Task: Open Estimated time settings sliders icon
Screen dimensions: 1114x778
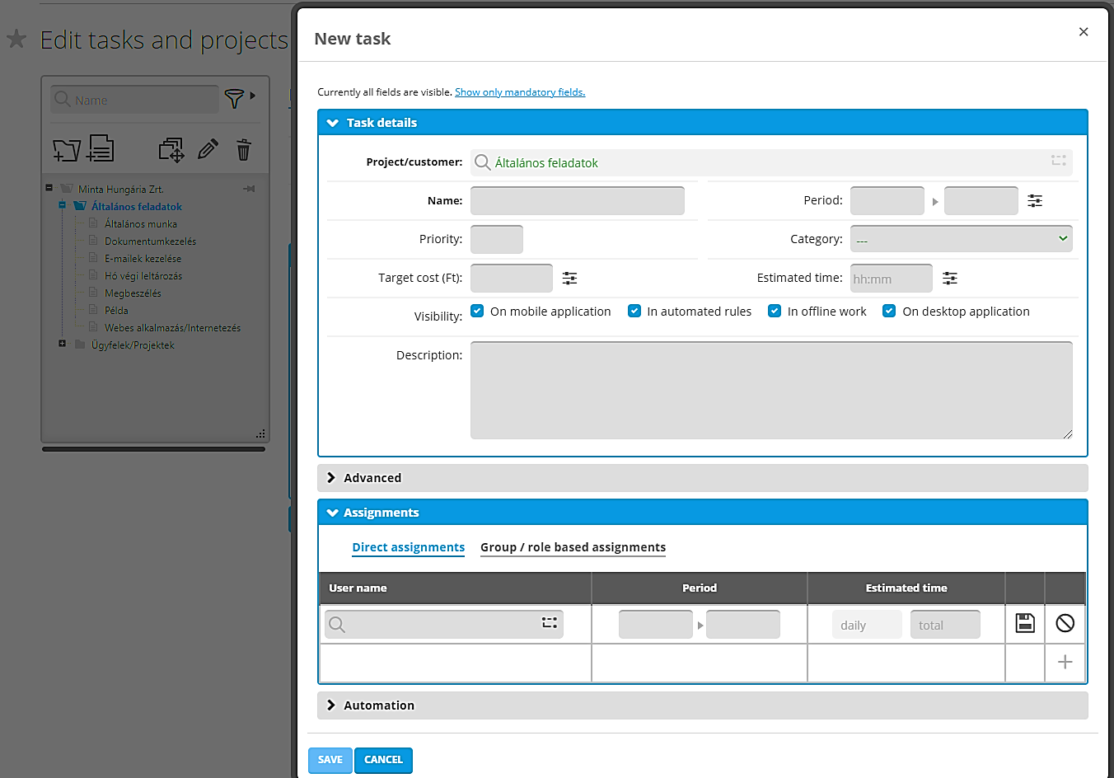Action: (x=950, y=279)
